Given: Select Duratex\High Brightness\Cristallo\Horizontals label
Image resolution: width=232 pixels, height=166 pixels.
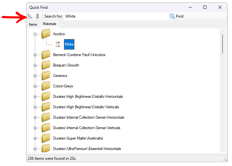Looking at the screenshot, I should pyautogui.click(x=88, y=97).
